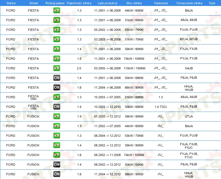Click the 110kW / 150KM power cell
The width and height of the screenshot is (221, 179).
point(134,68)
